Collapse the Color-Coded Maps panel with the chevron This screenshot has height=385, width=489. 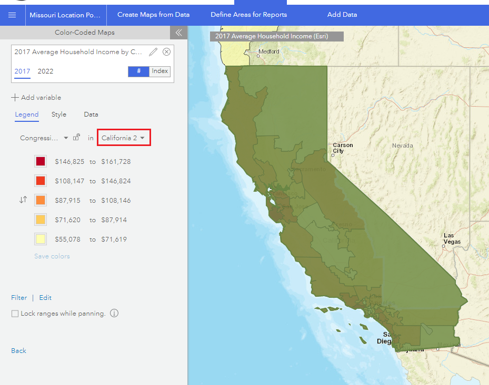tap(178, 33)
